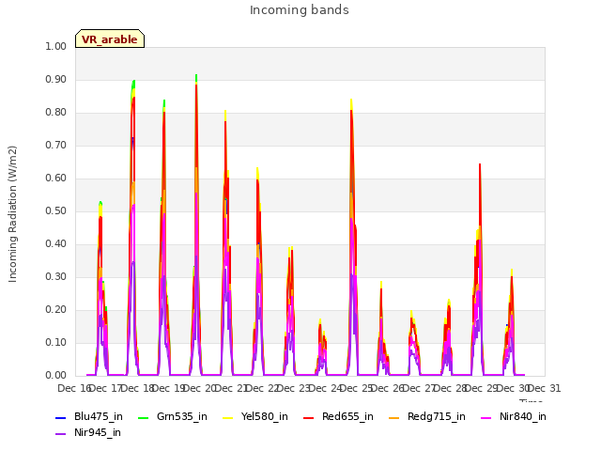
Task: Select the Redg715_in legend label
Action: [x=437, y=417]
